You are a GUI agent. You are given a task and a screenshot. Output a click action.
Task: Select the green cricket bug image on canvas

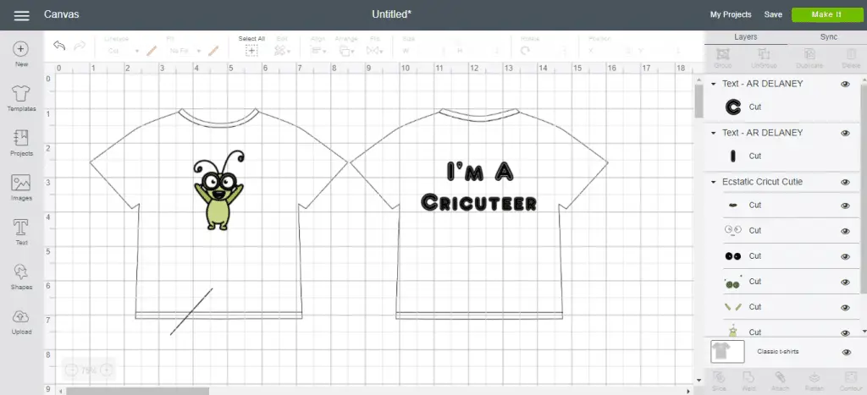(x=218, y=190)
